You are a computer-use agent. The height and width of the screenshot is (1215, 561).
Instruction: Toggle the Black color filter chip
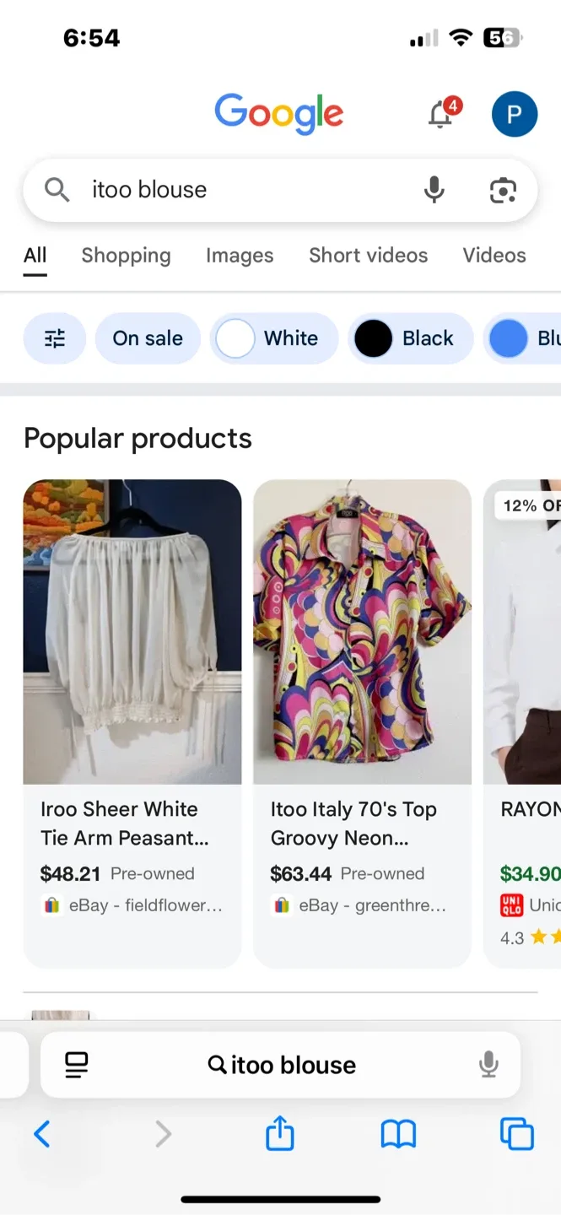pos(410,338)
